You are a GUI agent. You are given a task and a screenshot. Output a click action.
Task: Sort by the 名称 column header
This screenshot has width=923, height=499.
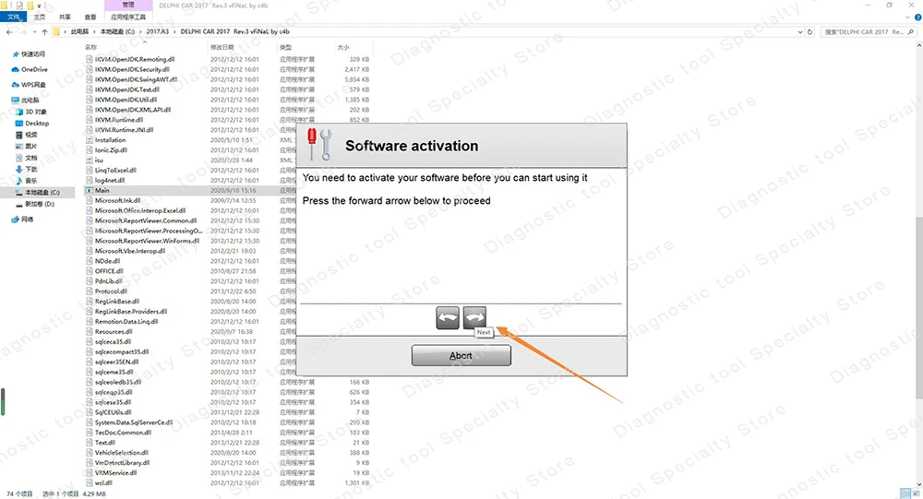coord(90,47)
